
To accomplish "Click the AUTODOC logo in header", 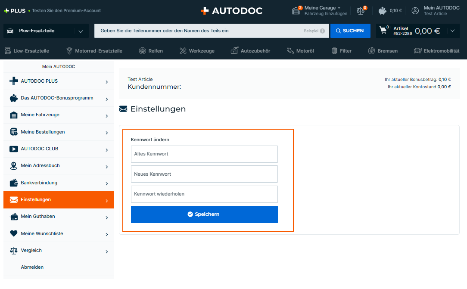I will coord(231,11).
